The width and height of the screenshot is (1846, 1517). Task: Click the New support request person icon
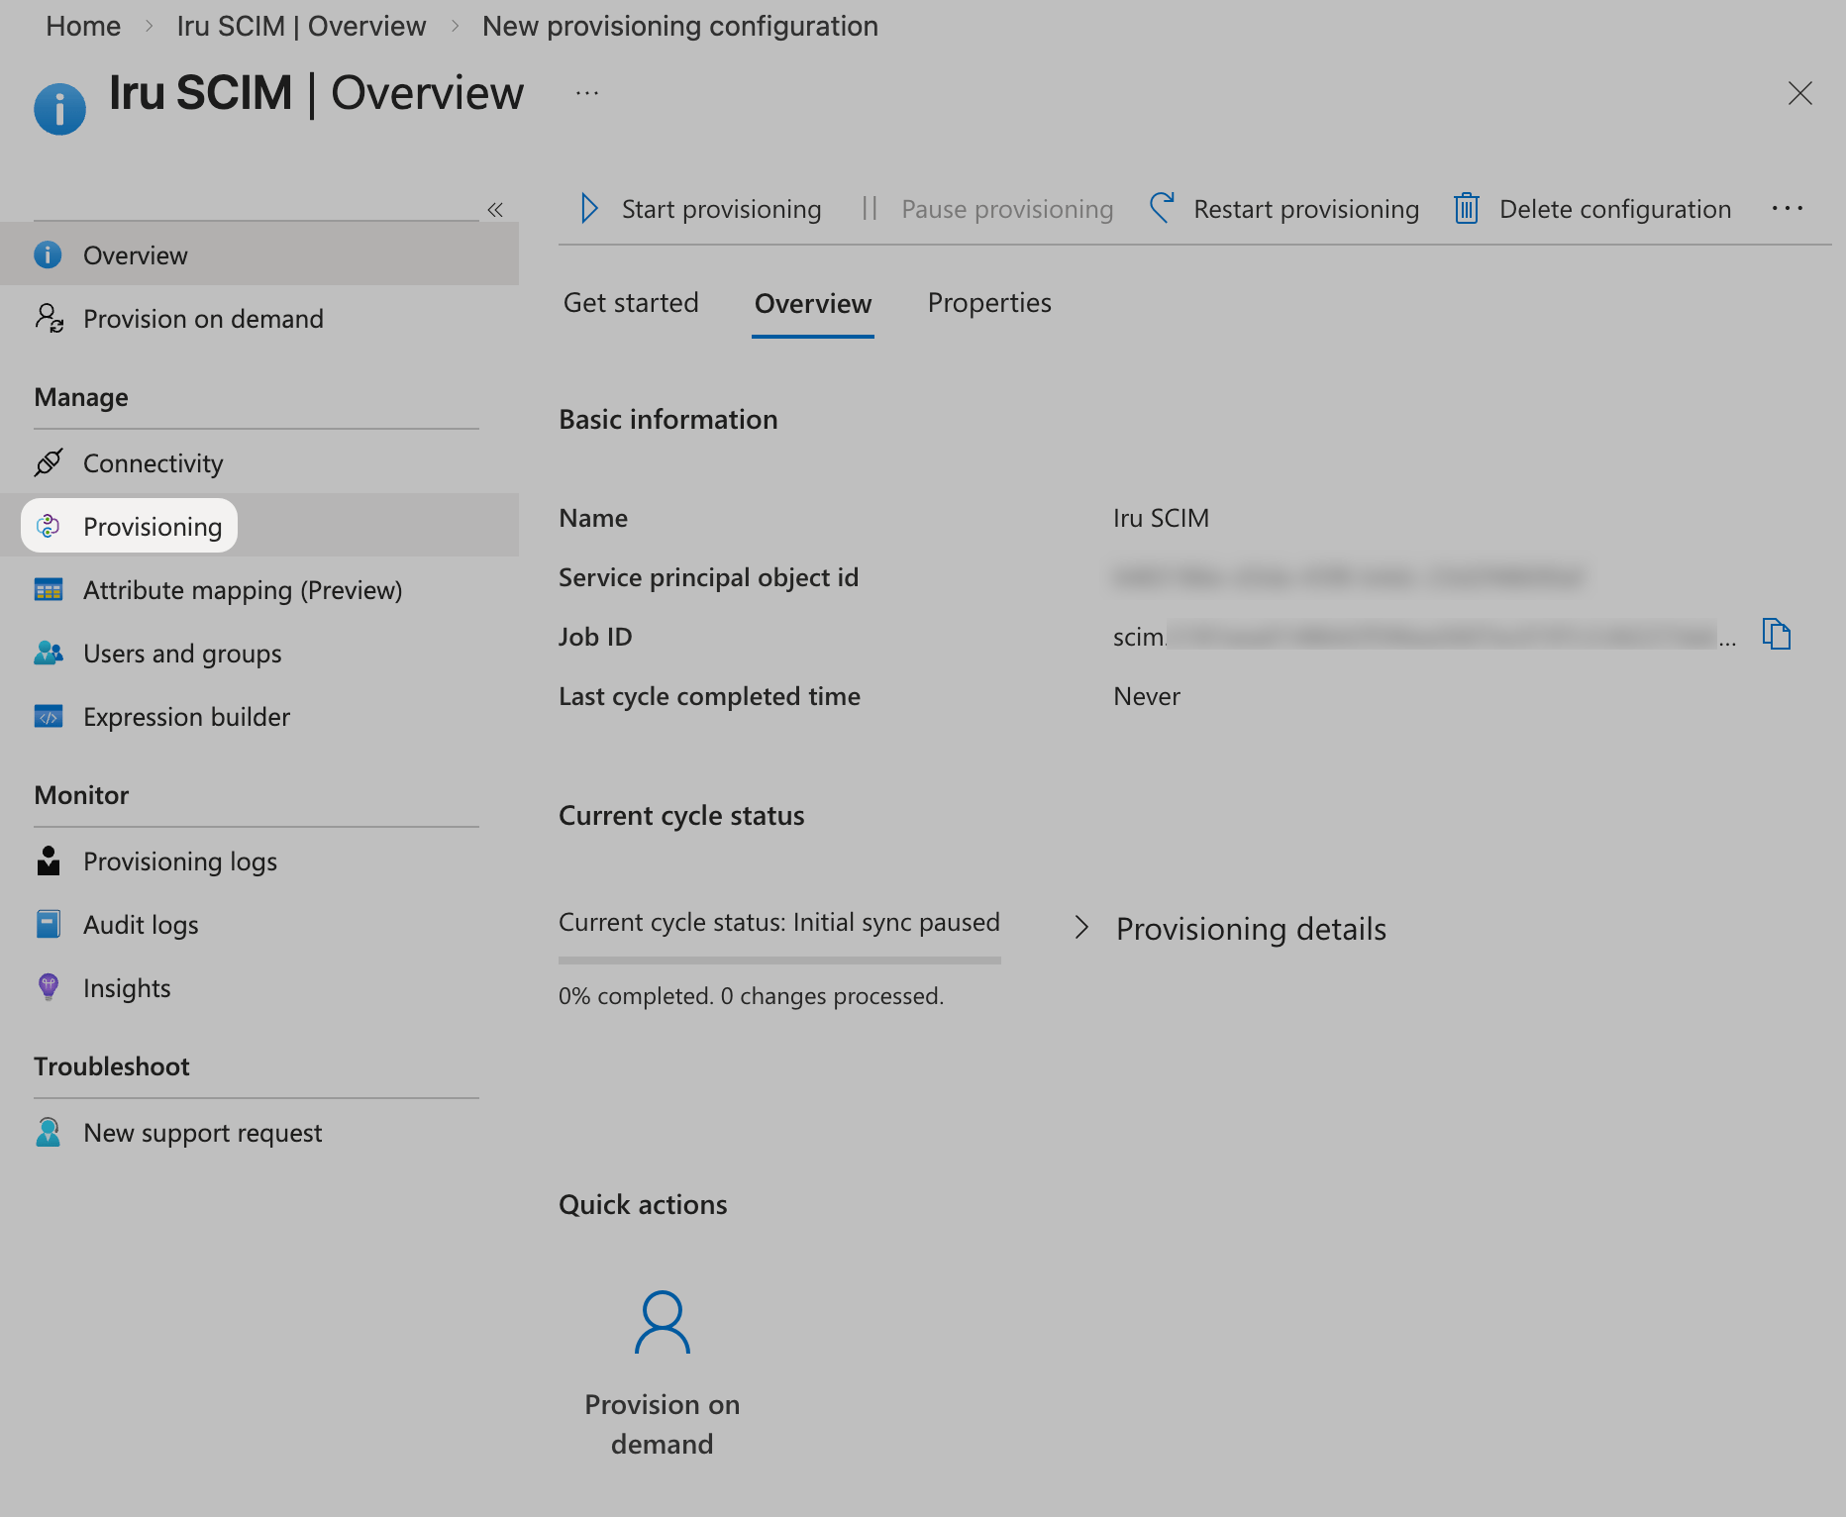coord(48,1132)
